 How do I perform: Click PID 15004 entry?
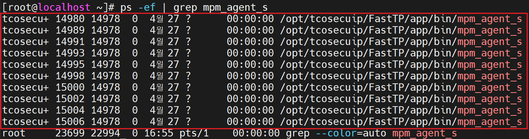pyautogui.click(x=70, y=110)
